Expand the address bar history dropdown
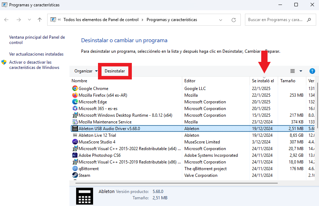Viewport: 319px width, 206px height. tap(221, 20)
